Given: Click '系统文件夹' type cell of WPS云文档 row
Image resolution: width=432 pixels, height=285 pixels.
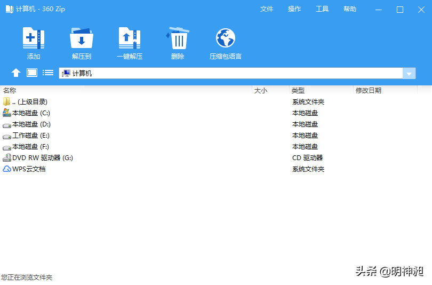Looking at the screenshot, I should (x=308, y=169).
